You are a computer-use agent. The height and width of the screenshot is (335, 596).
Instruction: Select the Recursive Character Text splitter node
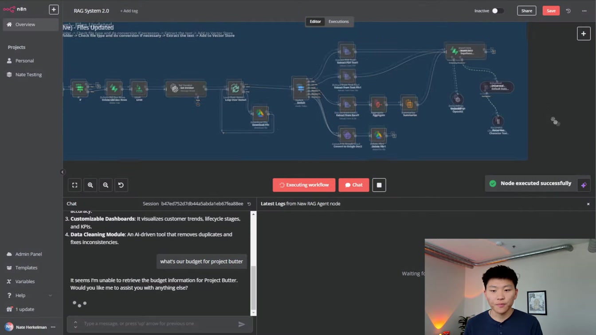pos(498,121)
